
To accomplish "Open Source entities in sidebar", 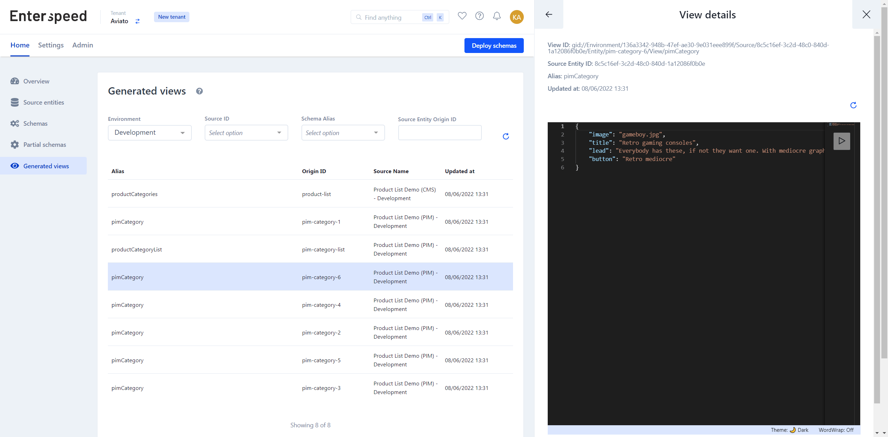I will [x=43, y=102].
